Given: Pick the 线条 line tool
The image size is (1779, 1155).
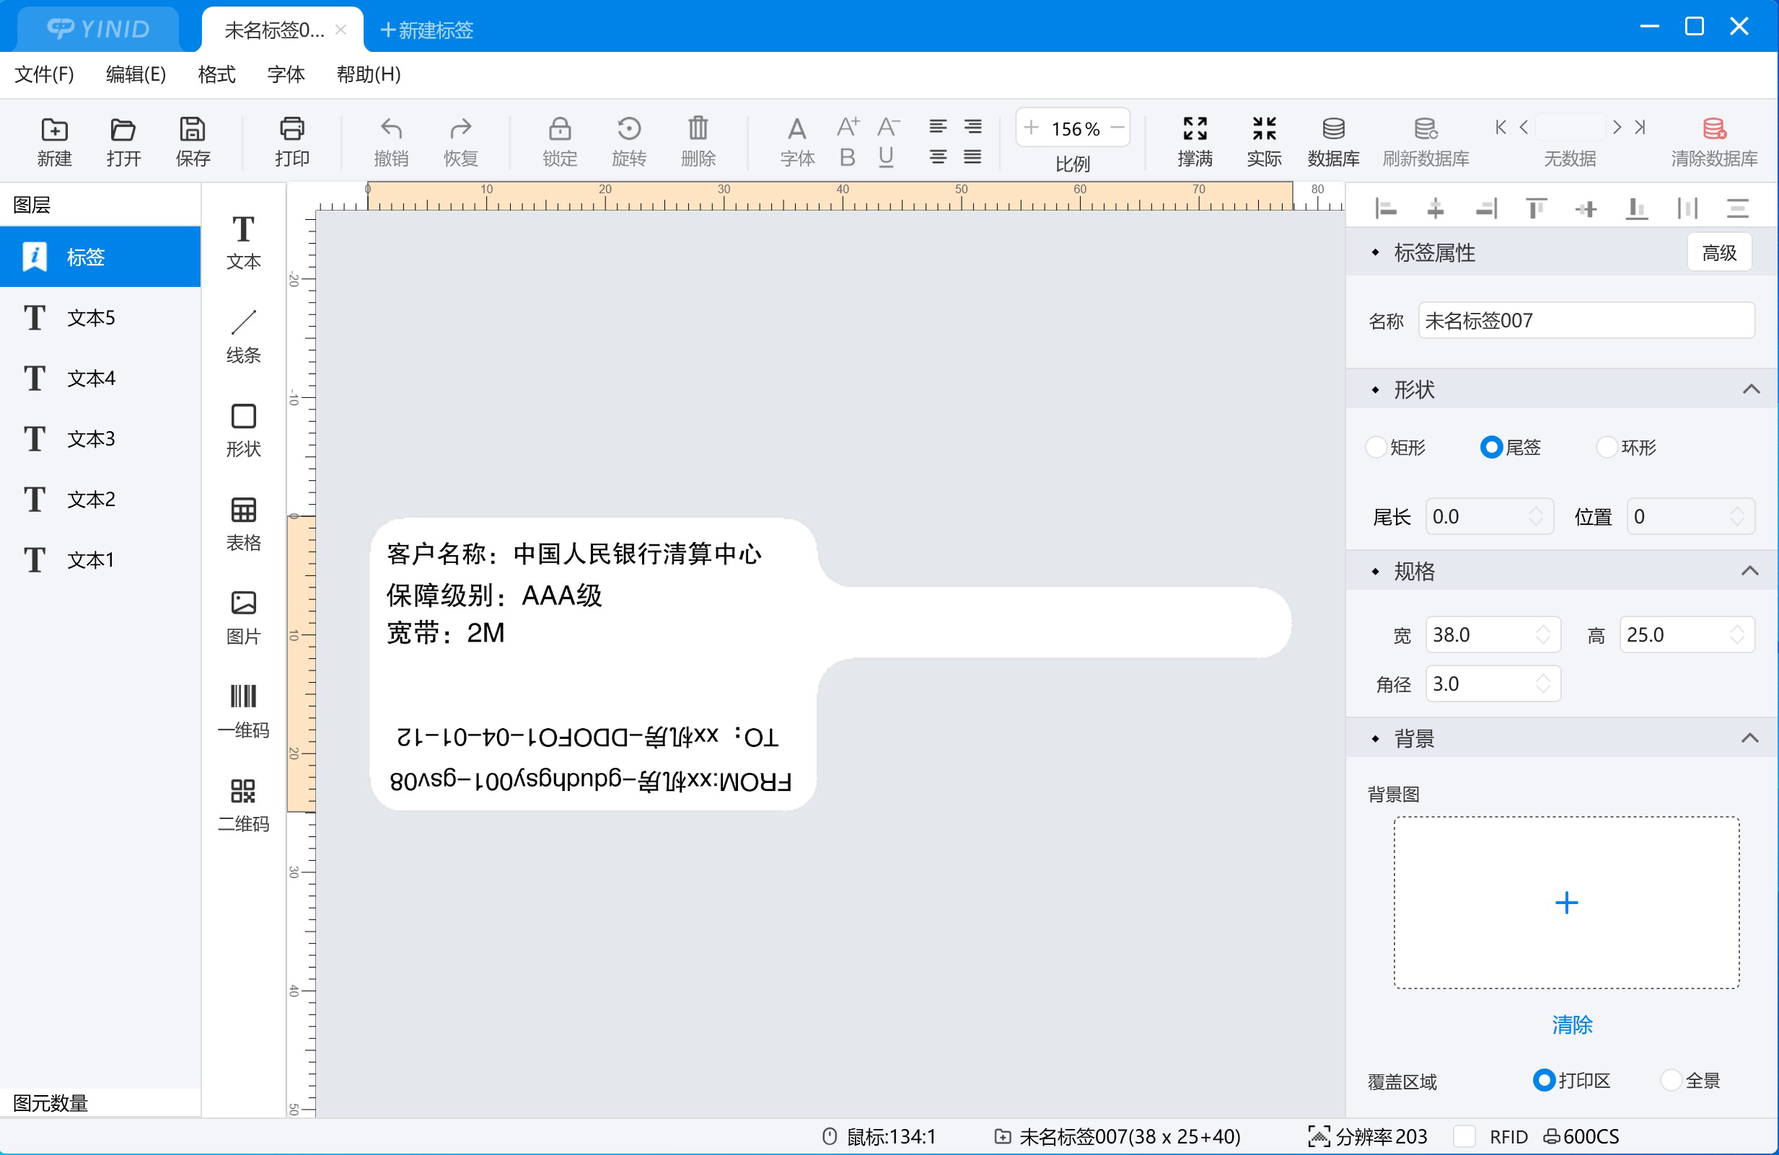Looking at the screenshot, I should [x=243, y=336].
